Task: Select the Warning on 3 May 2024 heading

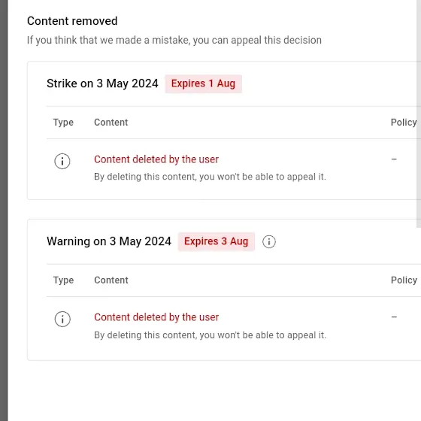Action: [109, 241]
